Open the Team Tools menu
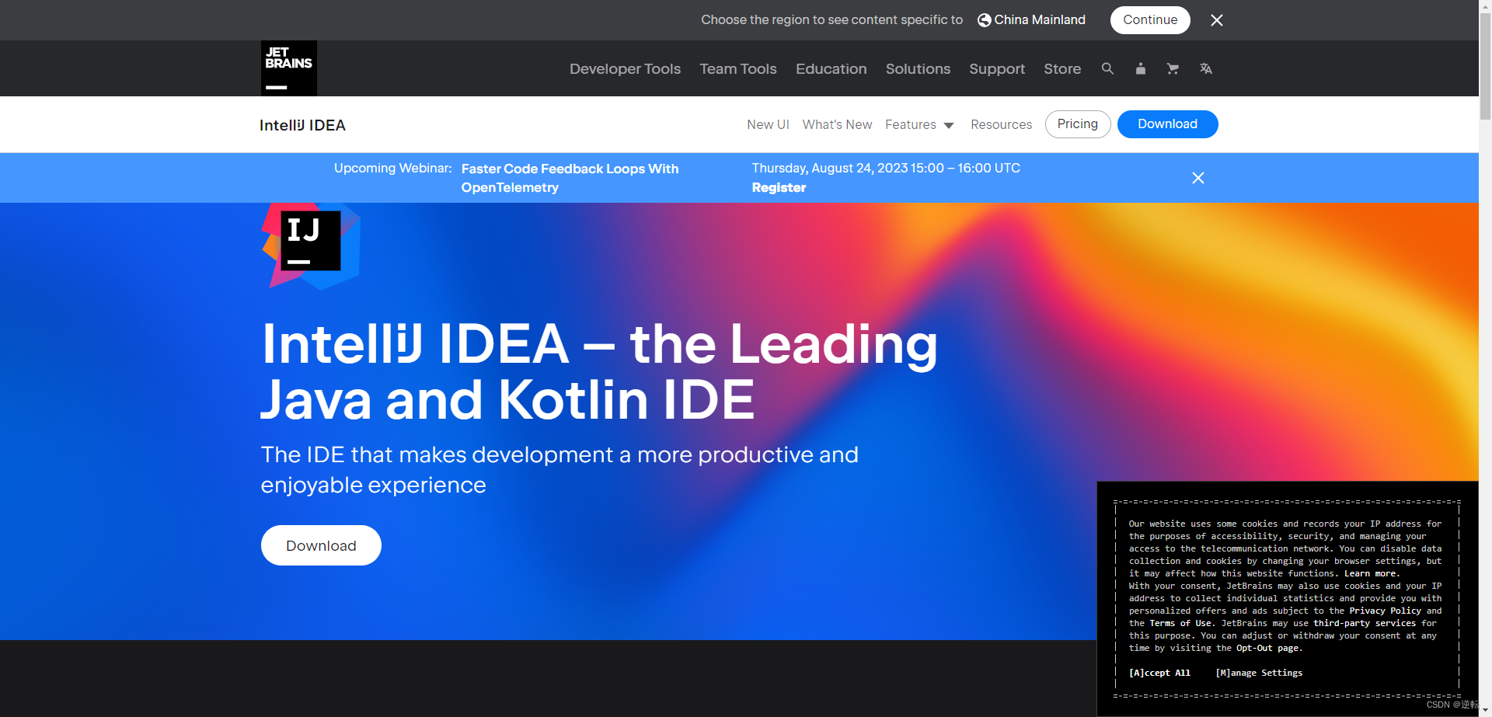Screen dimensions: 1492x717 pyautogui.click(x=737, y=68)
